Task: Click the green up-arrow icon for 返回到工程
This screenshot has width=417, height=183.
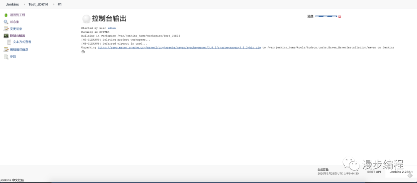Action: tap(6, 15)
